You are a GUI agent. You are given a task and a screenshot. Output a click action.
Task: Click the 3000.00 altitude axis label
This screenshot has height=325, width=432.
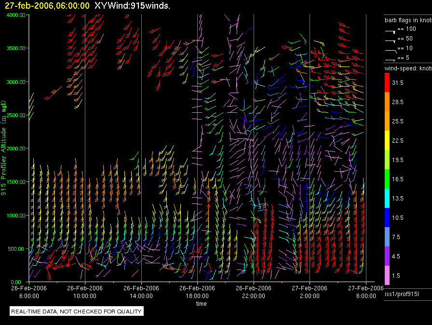pos(16,82)
